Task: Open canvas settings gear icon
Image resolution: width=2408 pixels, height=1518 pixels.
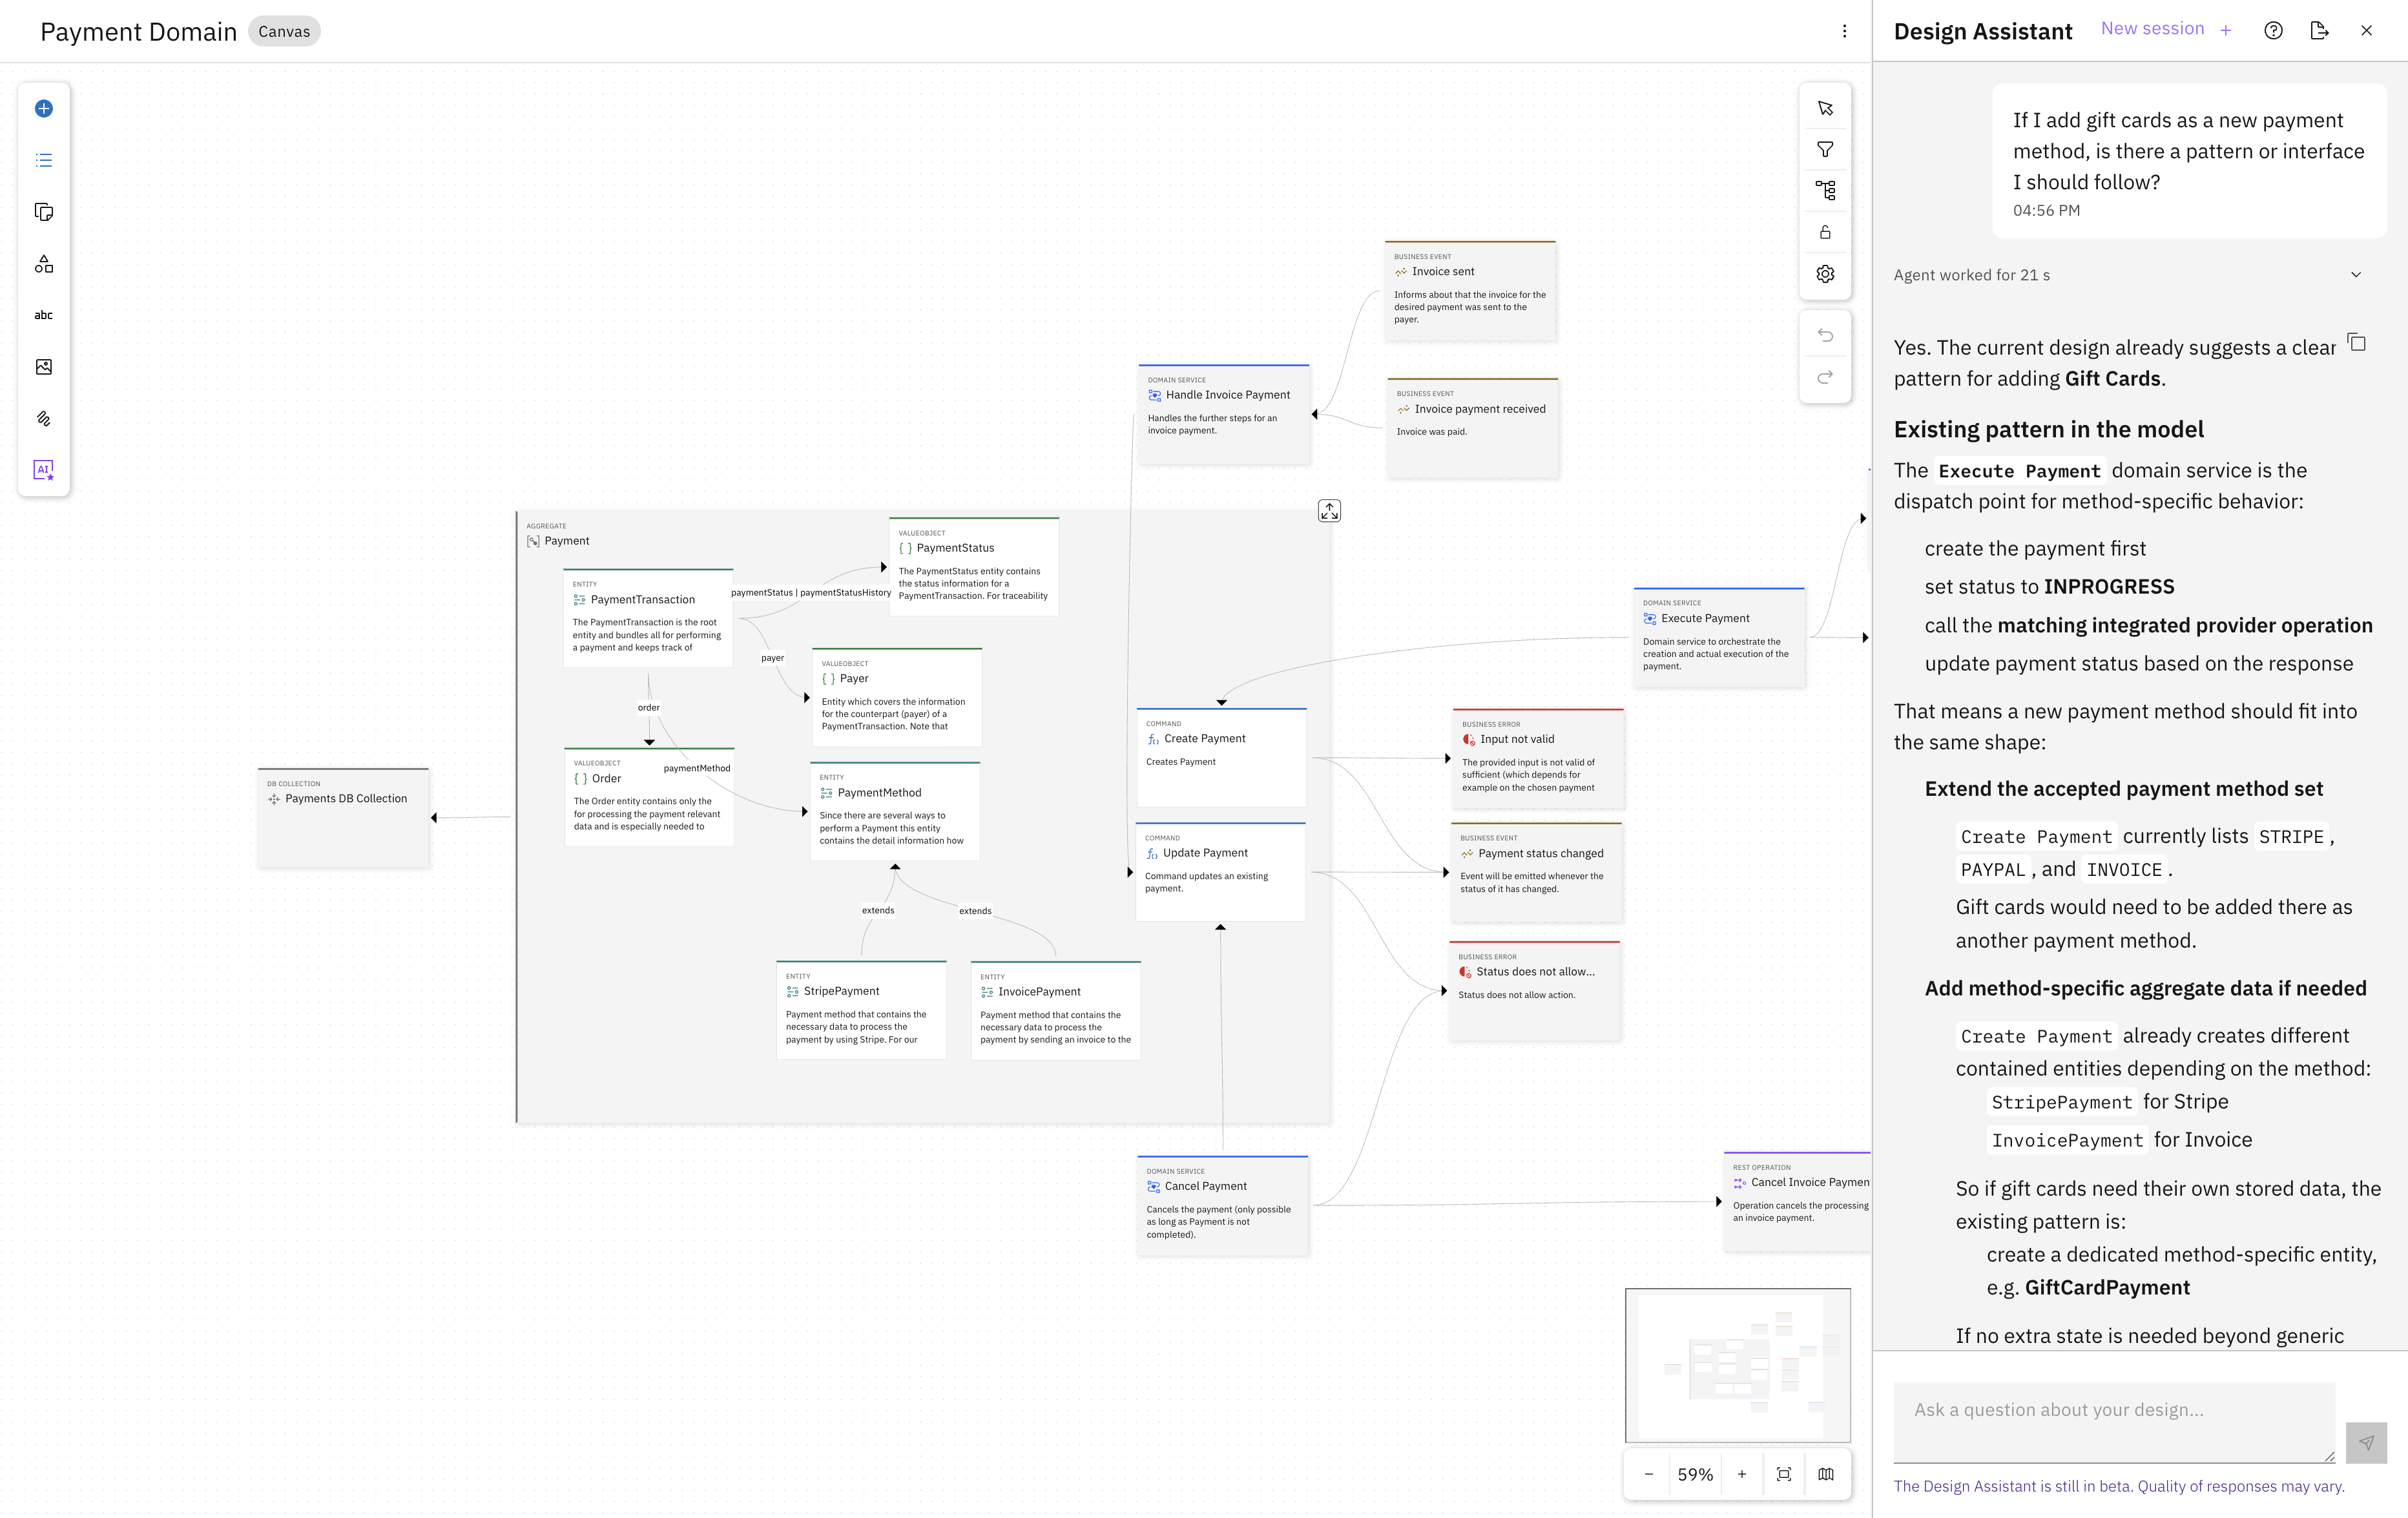Action: click(x=1825, y=274)
